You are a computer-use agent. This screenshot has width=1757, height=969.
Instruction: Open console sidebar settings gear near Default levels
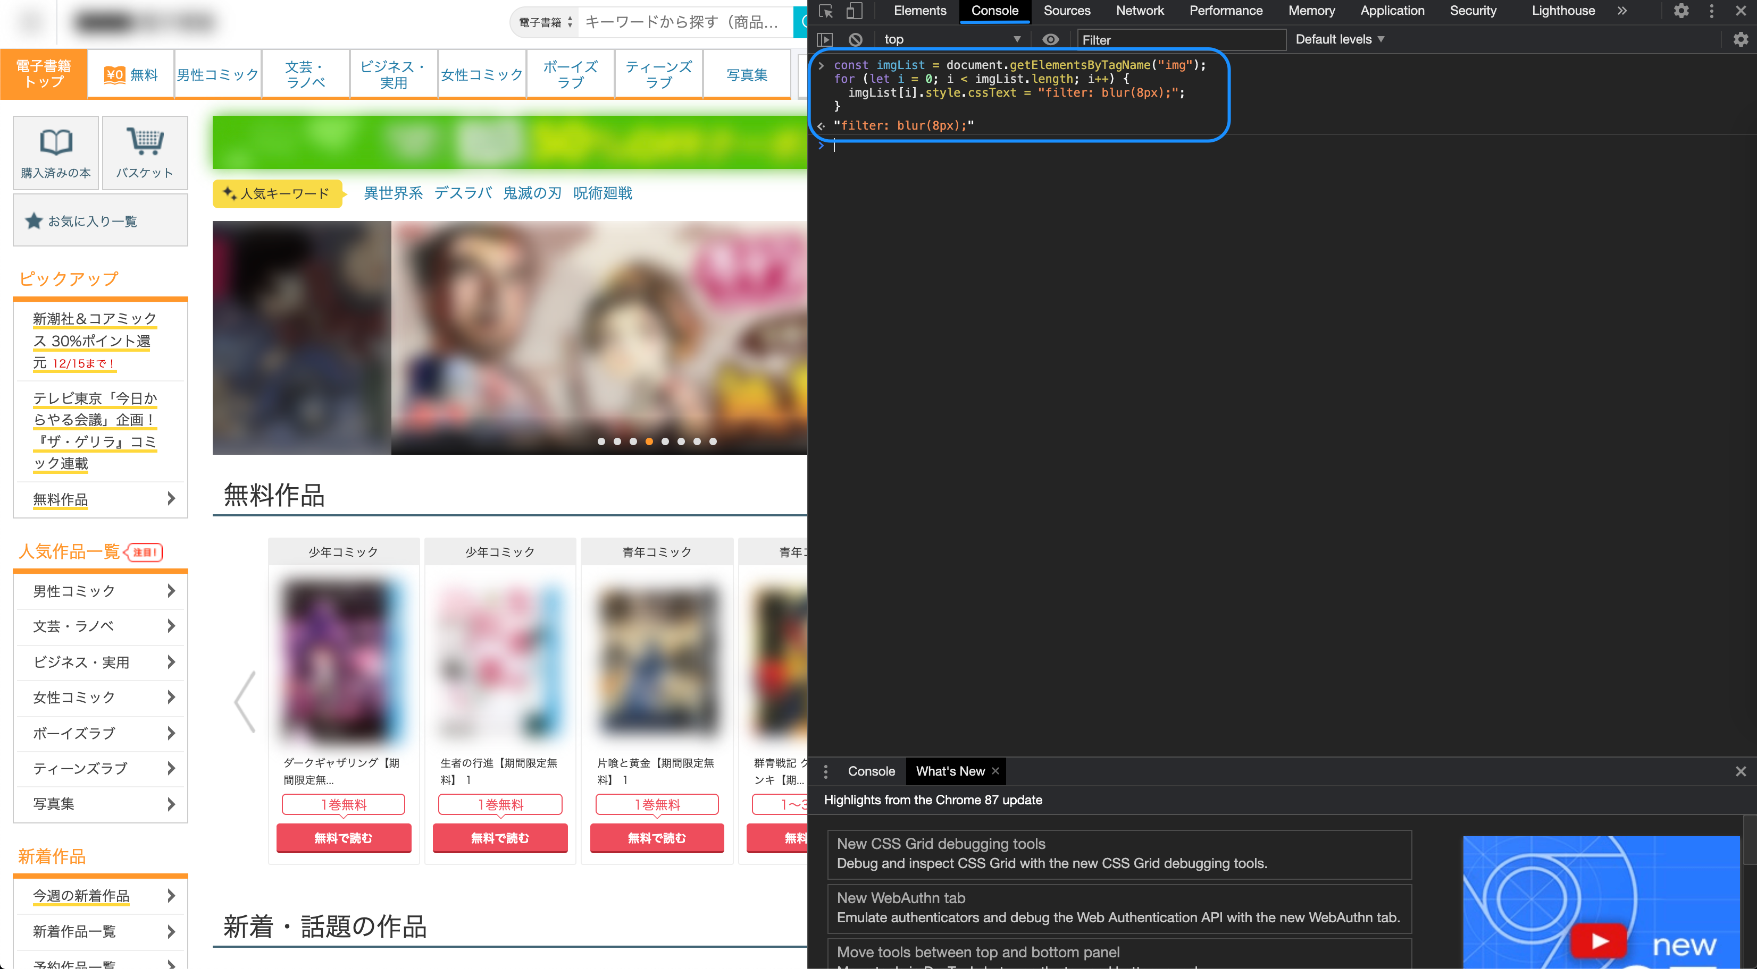pos(1741,39)
